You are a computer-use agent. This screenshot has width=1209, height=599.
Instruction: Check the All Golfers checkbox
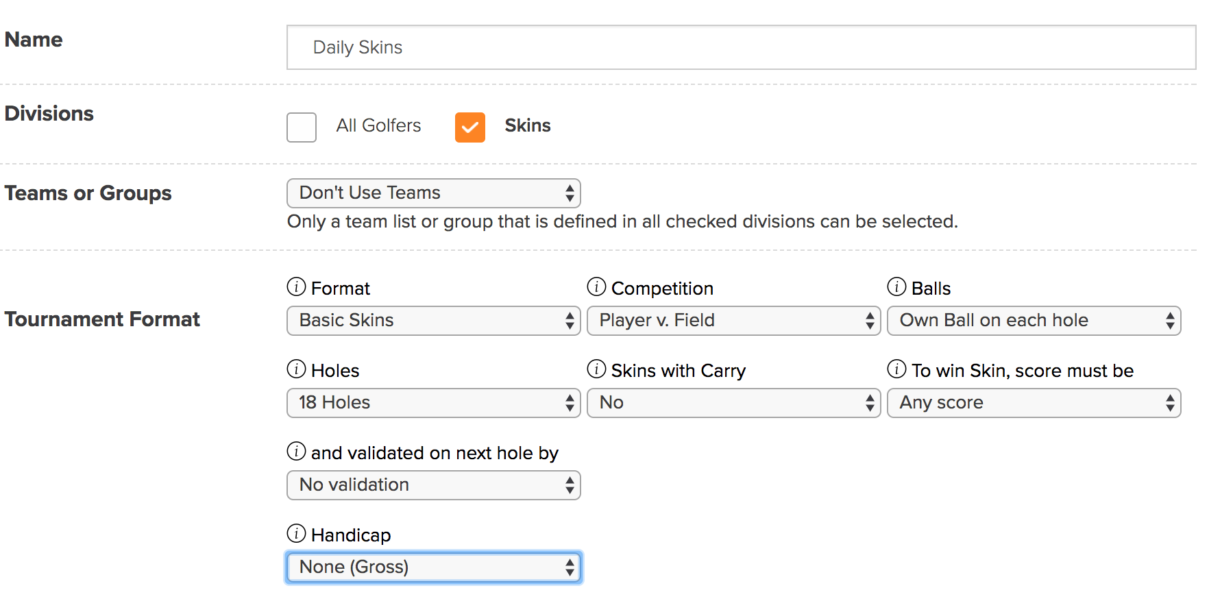click(302, 127)
